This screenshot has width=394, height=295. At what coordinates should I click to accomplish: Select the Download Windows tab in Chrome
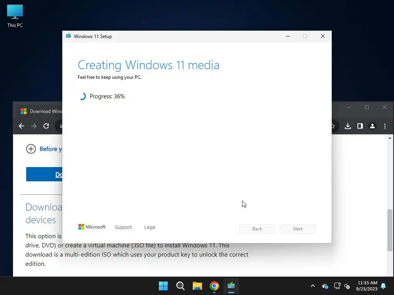[42, 111]
